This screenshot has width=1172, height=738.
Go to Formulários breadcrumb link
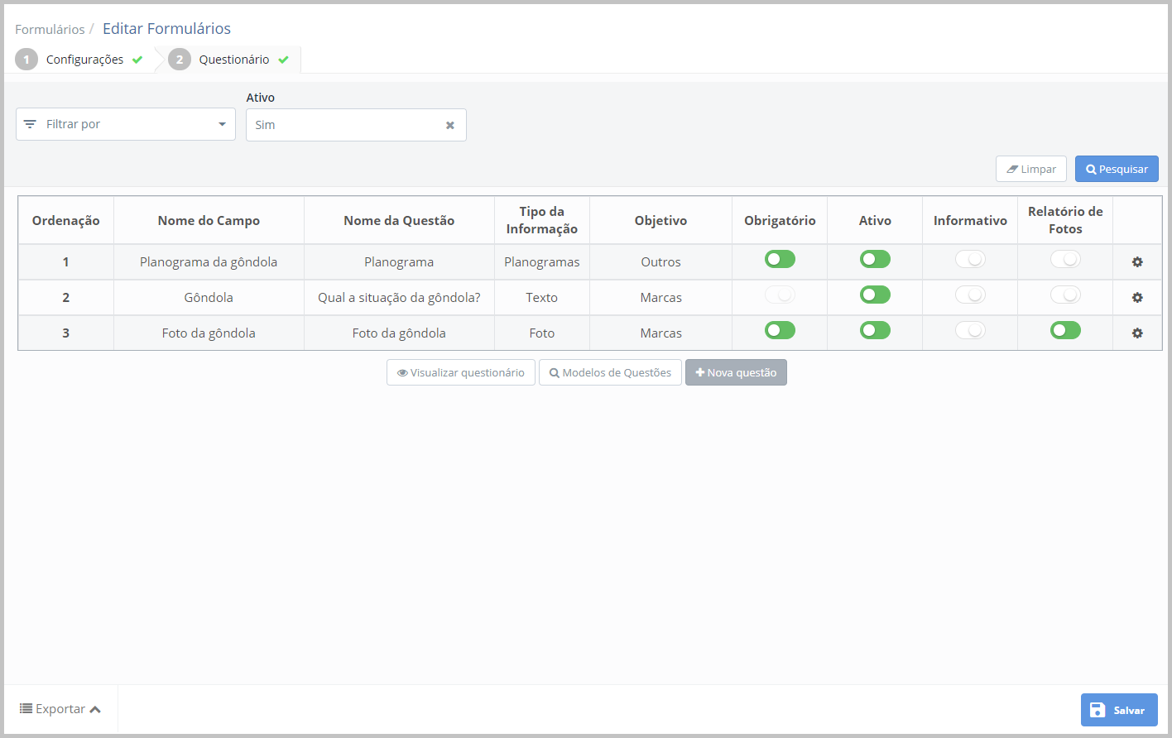pos(50,30)
